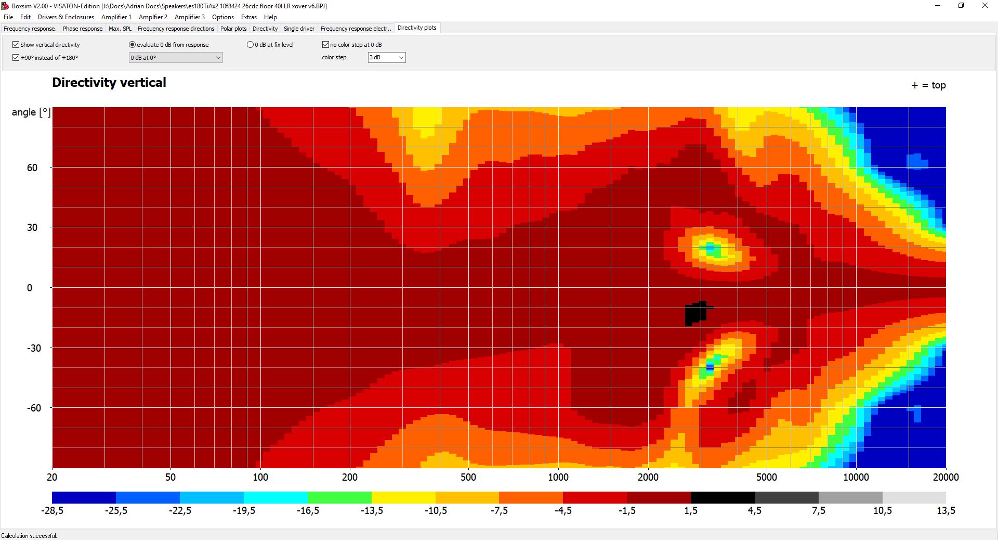
Task: Switch to Max. SPL tab
Action: click(x=120, y=29)
